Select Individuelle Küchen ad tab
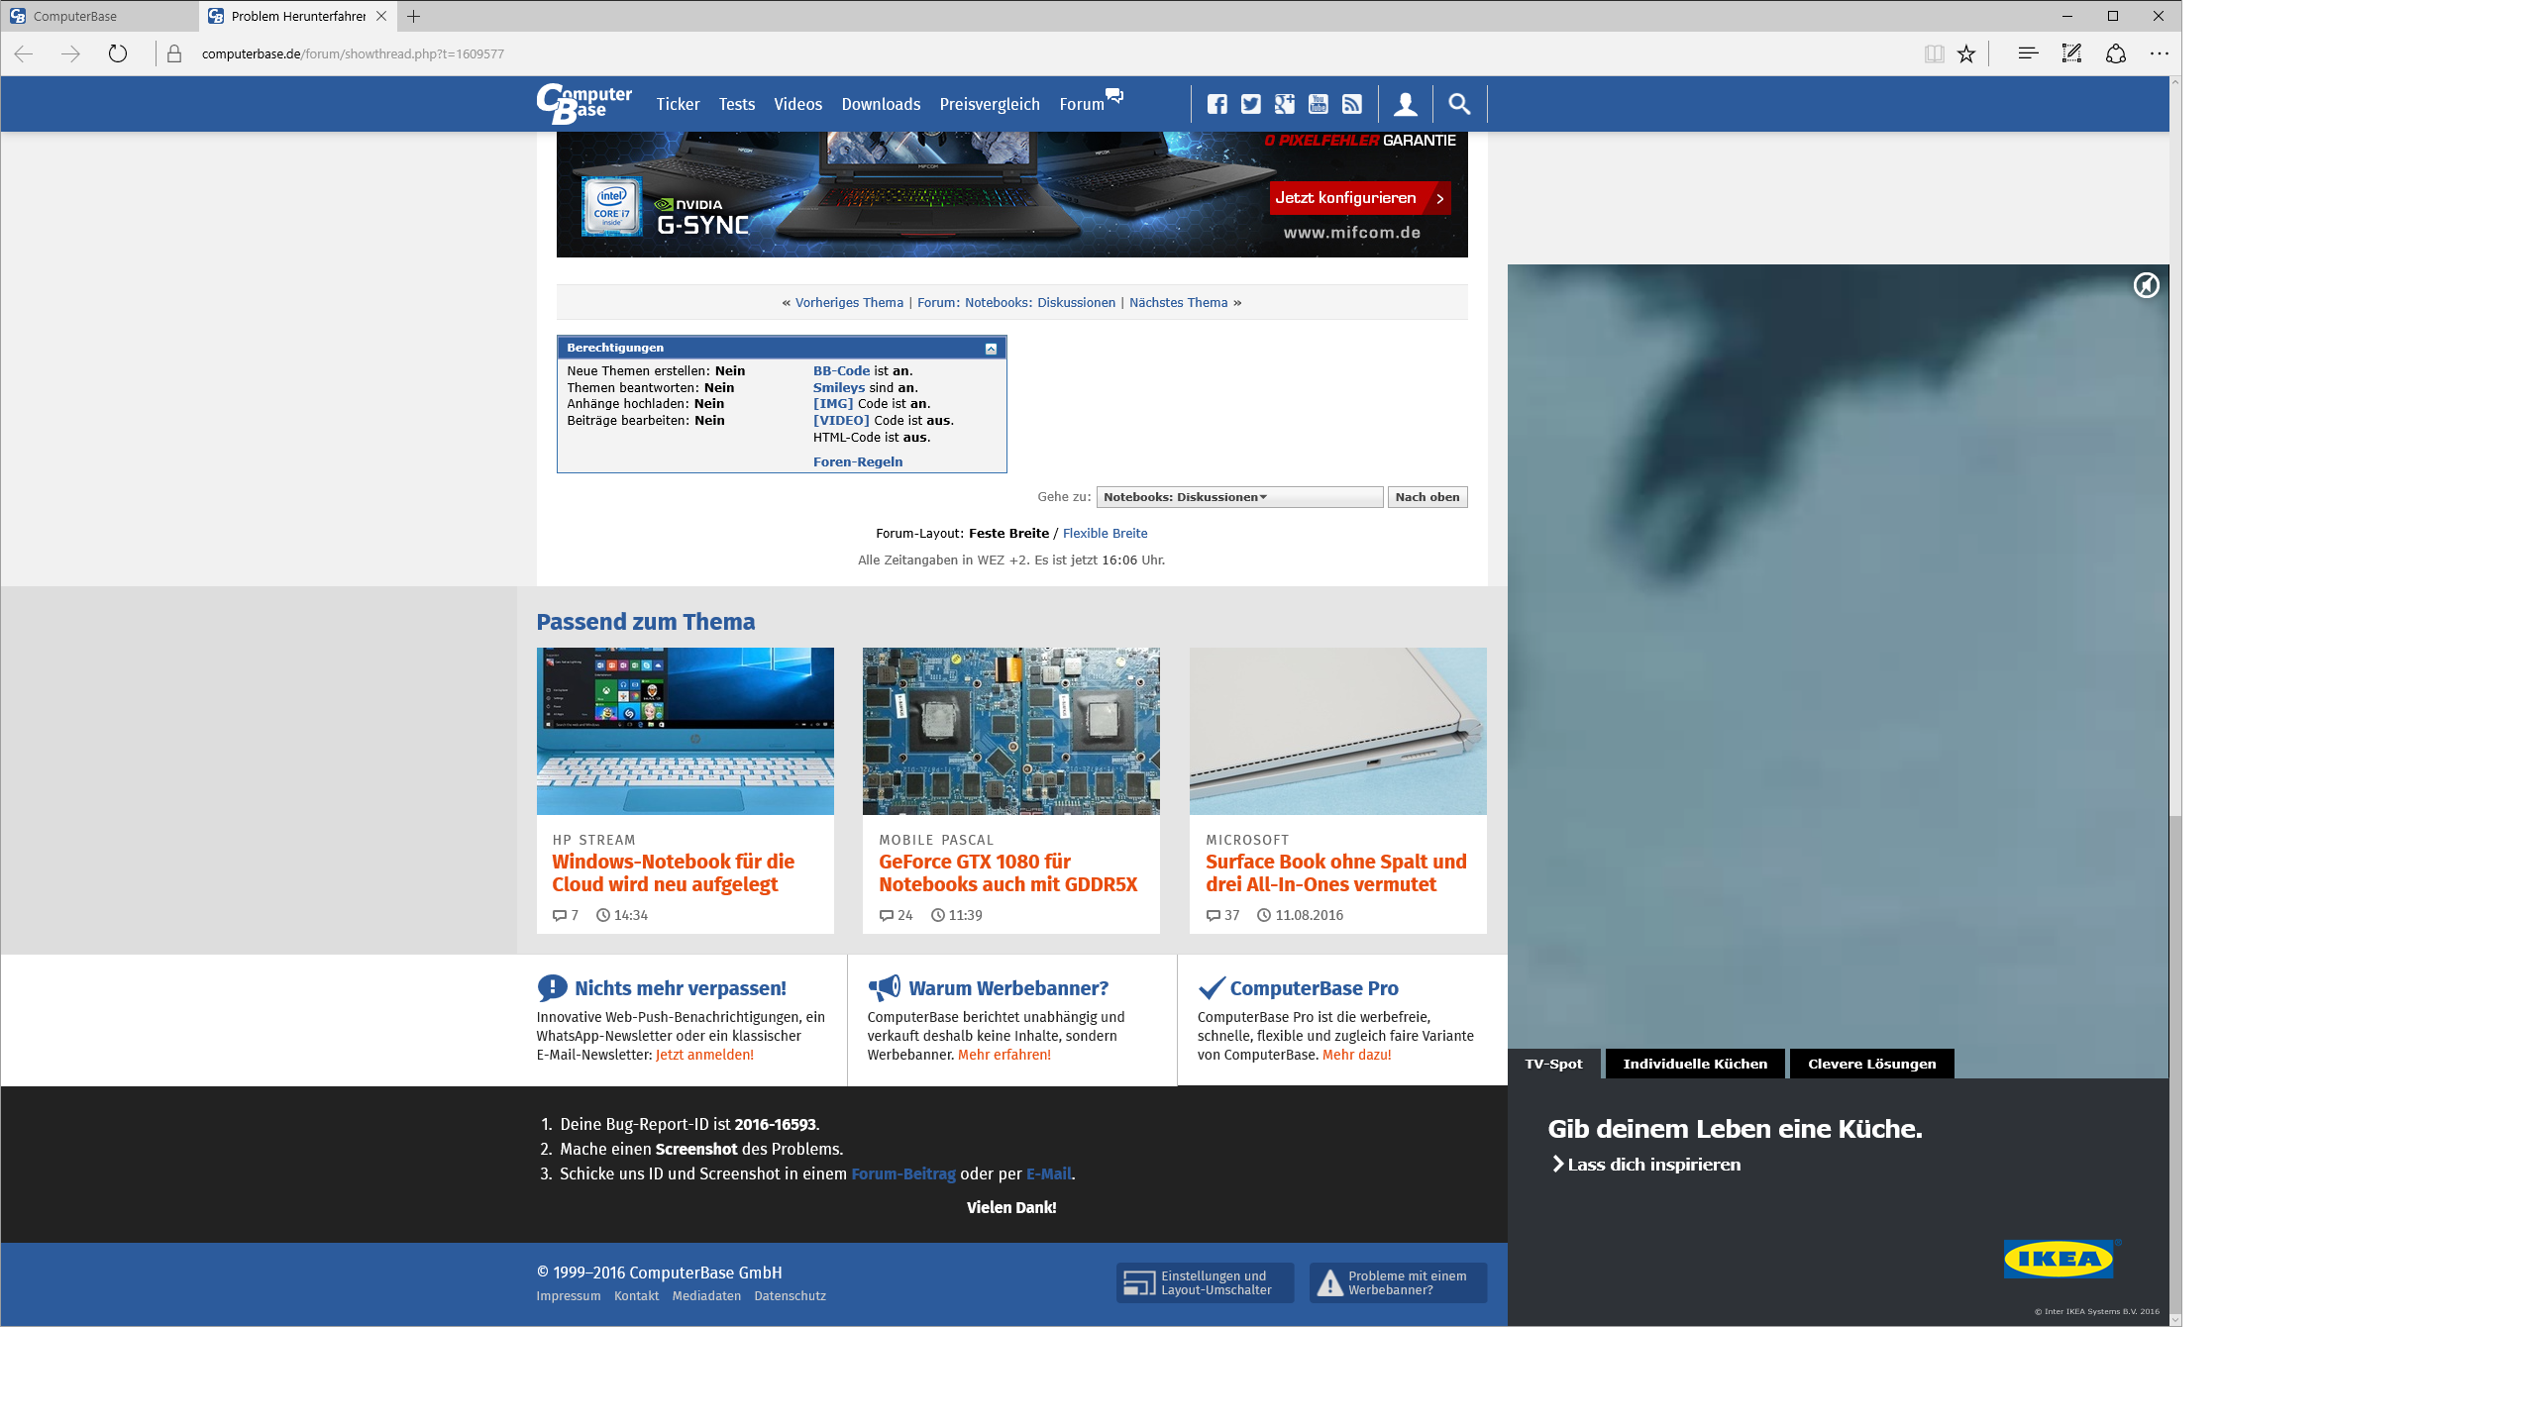The height and width of the screenshot is (1426, 2536). pyautogui.click(x=1694, y=1064)
